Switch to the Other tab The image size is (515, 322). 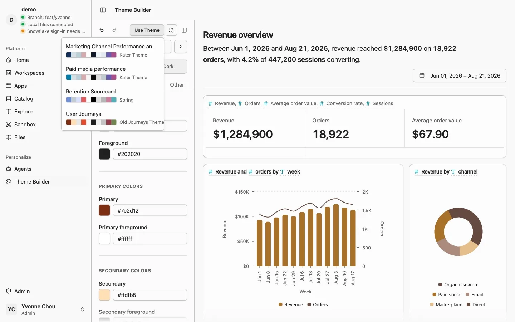pyautogui.click(x=177, y=85)
